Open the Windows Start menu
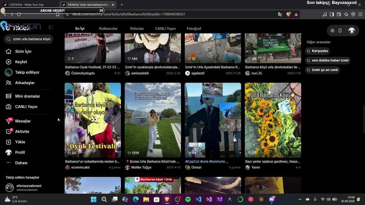The width and height of the screenshot is (365, 205). (x=94, y=199)
